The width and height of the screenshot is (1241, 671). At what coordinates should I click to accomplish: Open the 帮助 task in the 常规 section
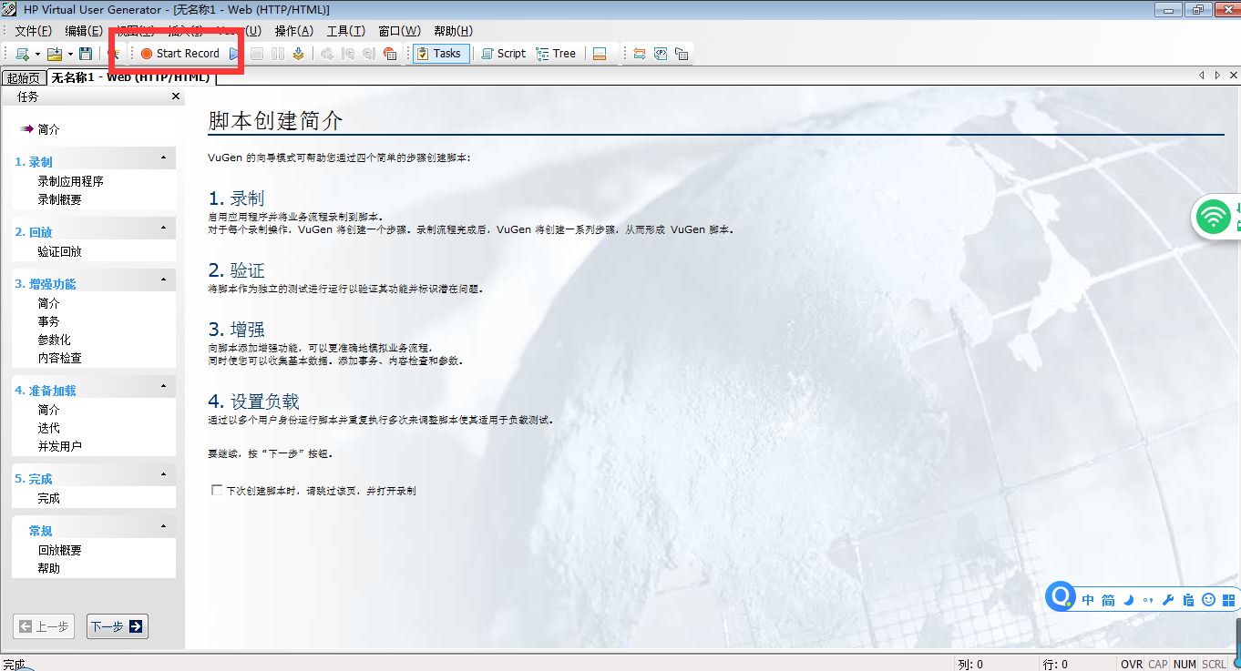click(49, 568)
